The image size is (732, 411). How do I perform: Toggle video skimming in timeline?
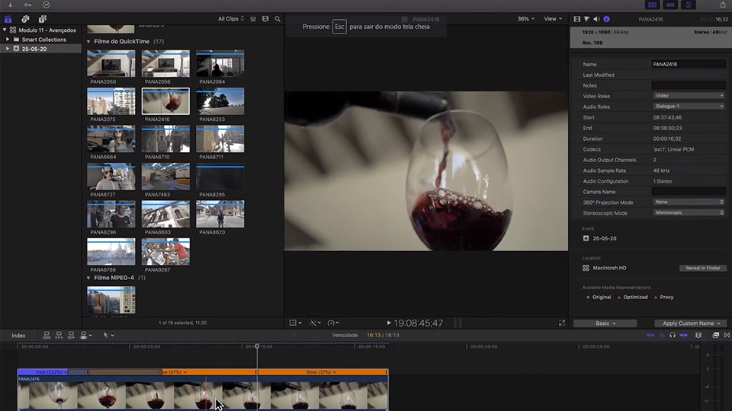tap(650, 335)
